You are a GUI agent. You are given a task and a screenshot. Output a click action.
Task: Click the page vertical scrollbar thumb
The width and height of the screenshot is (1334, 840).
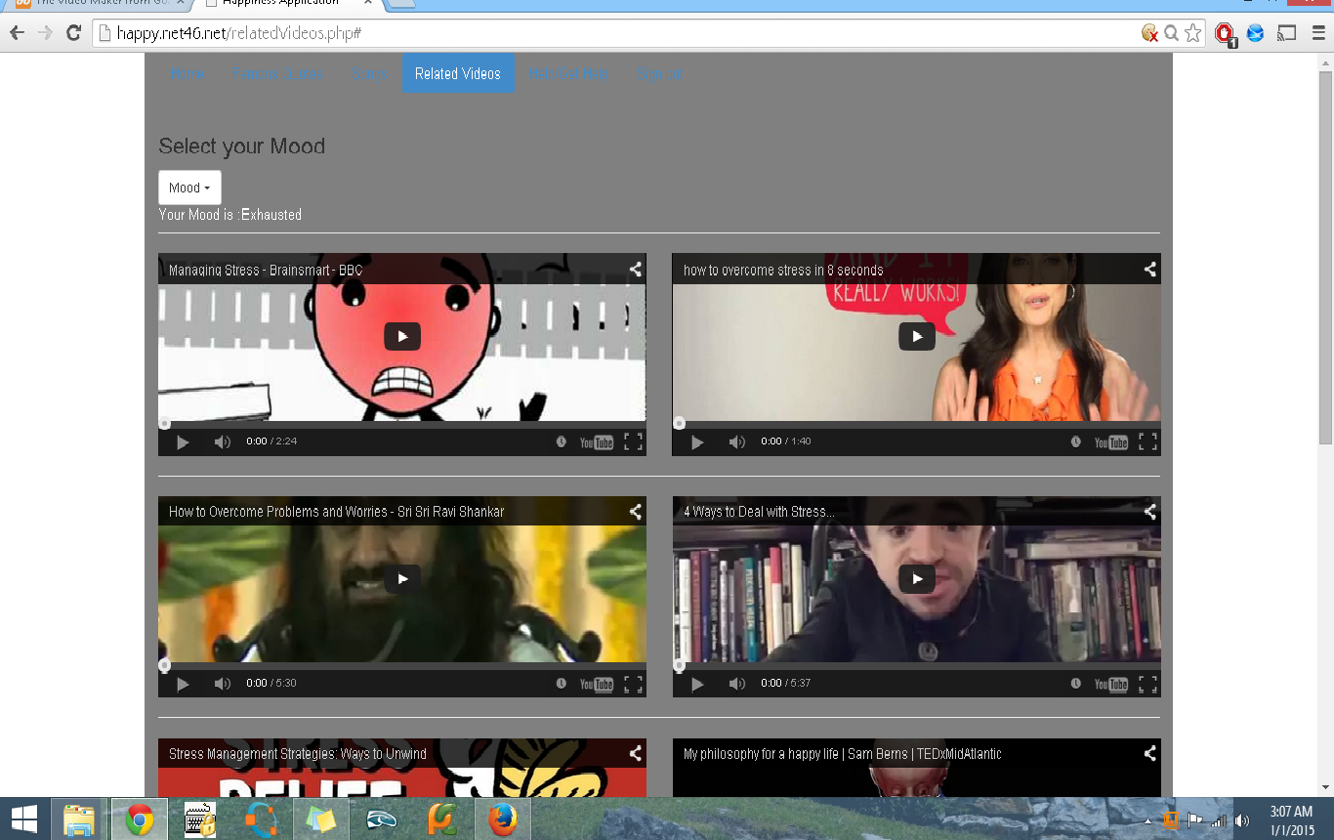1325,259
